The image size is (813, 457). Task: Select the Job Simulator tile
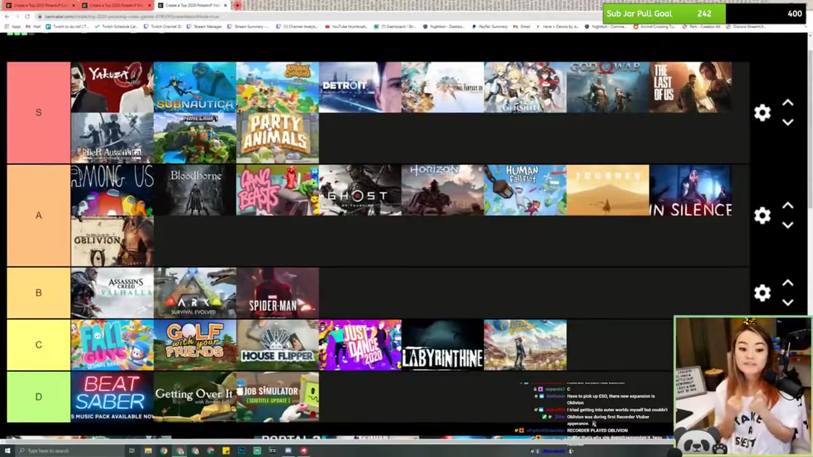[278, 397]
